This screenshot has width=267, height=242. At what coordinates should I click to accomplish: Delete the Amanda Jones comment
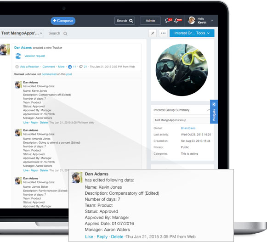pyautogui.click(x=44, y=170)
